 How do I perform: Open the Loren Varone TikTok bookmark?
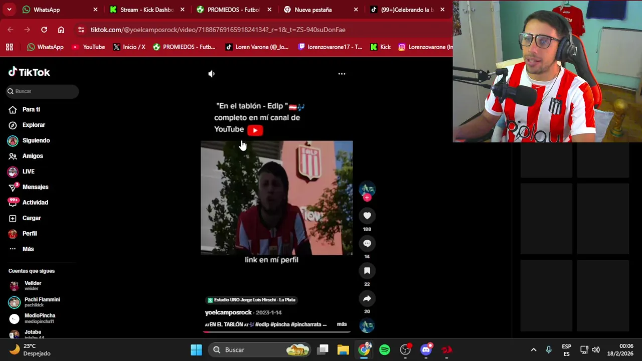coord(257,47)
